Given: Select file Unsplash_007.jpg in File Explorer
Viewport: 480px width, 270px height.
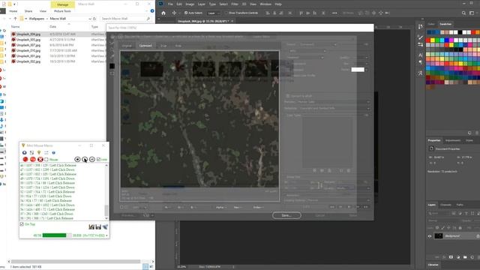Looking at the screenshot, I should 28,45.
